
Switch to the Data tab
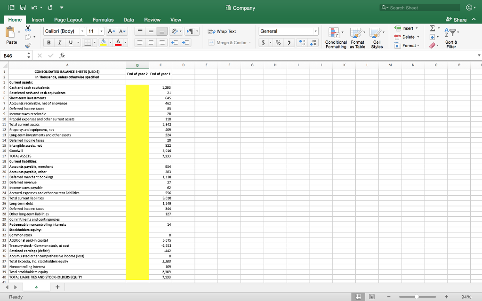coord(129,20)
